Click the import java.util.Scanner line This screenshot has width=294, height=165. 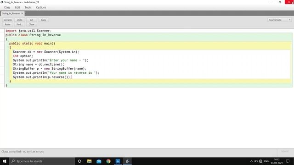click(x=28, y=31)
